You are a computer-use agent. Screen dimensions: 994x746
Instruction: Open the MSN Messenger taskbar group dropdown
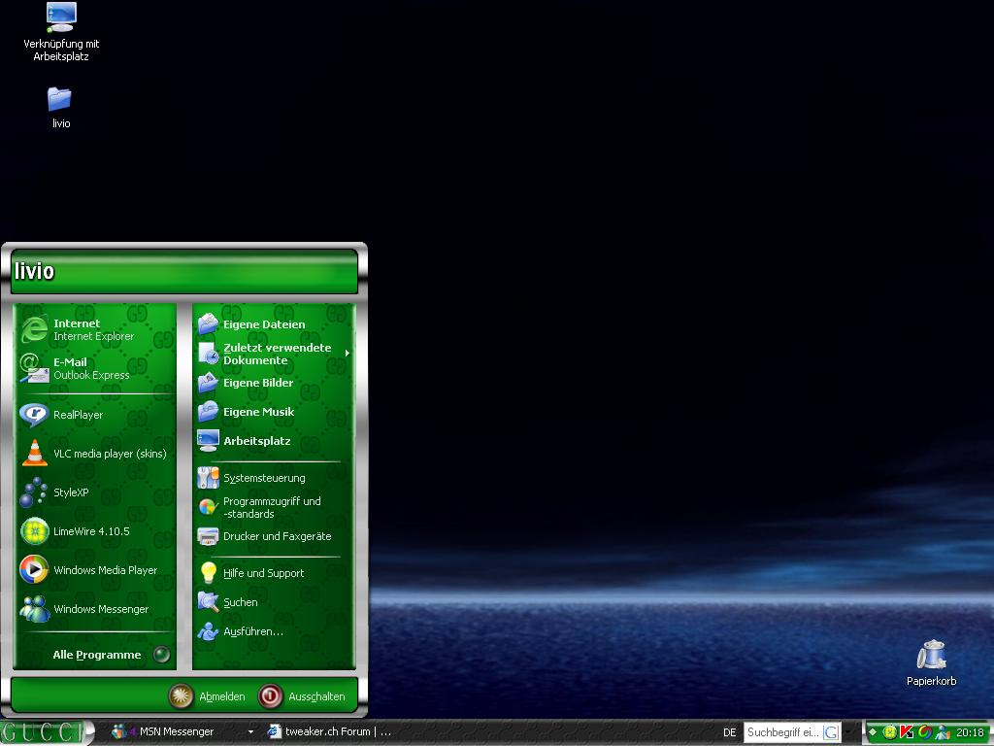tap(250, 732)
